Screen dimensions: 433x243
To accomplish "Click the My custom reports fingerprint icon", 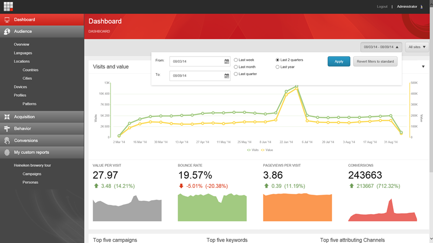I will [7, 152].
